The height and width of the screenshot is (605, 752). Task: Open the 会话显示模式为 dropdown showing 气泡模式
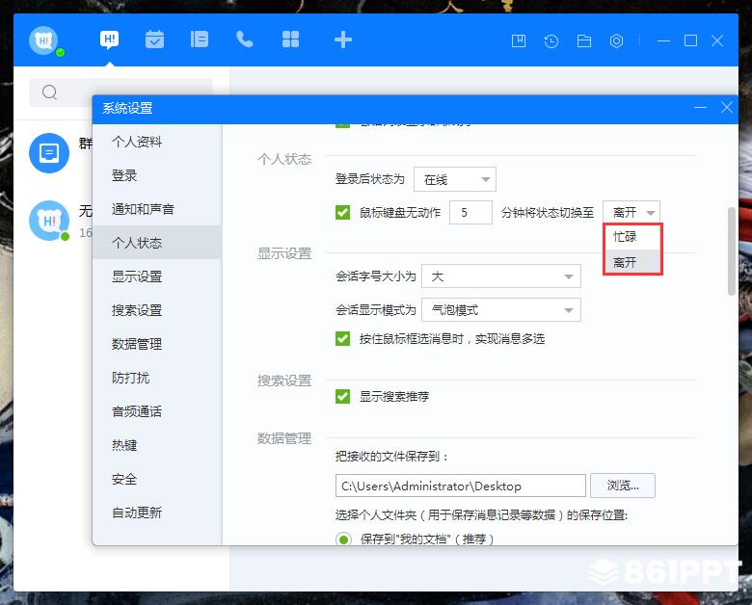click(x=501, y=309)
